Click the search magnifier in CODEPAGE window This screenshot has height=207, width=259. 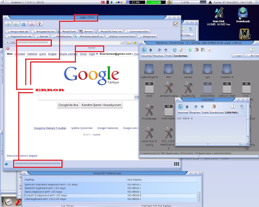coord(242,107)
